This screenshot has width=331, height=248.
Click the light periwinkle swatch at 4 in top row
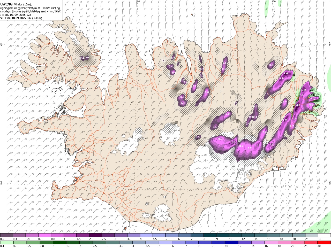(146, 235)
